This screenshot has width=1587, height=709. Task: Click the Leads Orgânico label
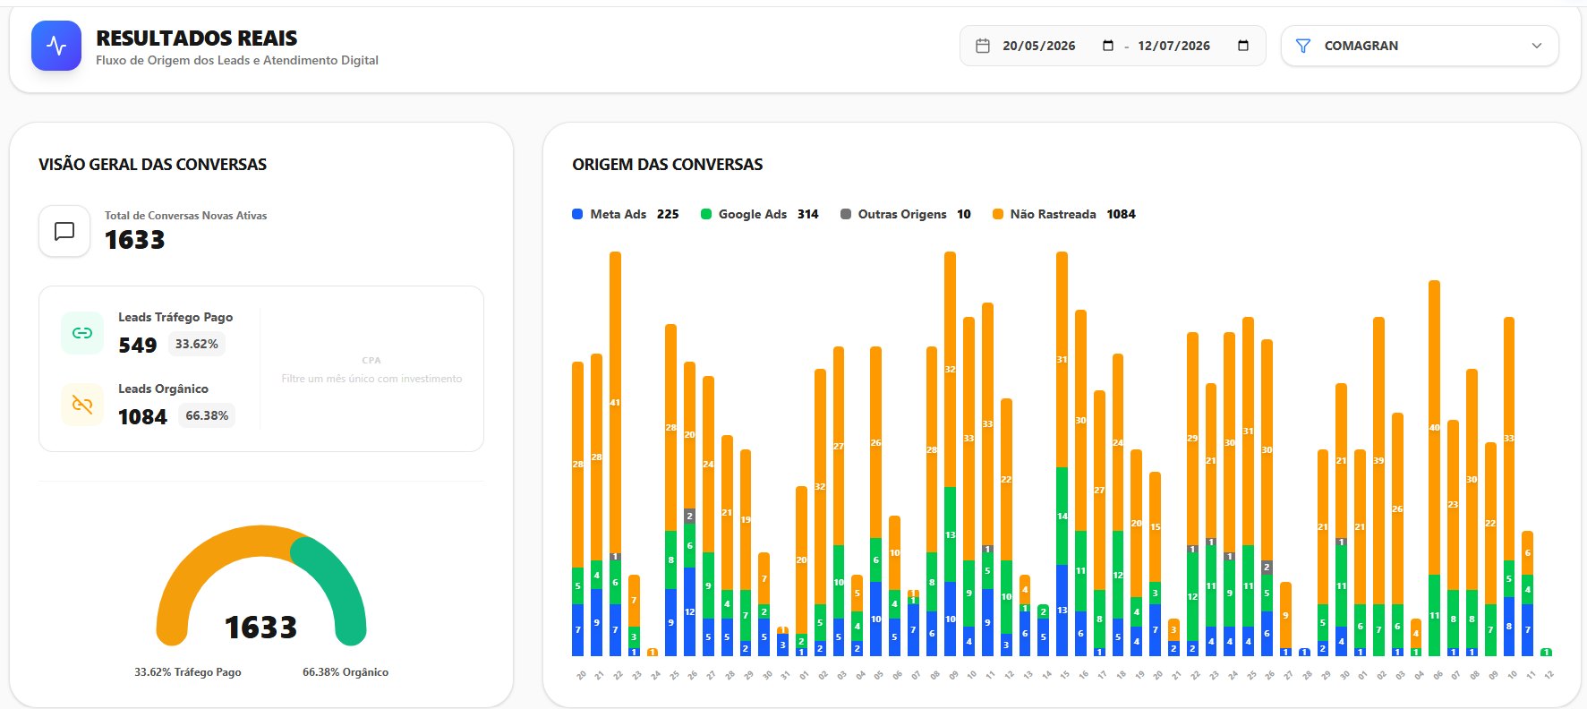tap(163, 389)
